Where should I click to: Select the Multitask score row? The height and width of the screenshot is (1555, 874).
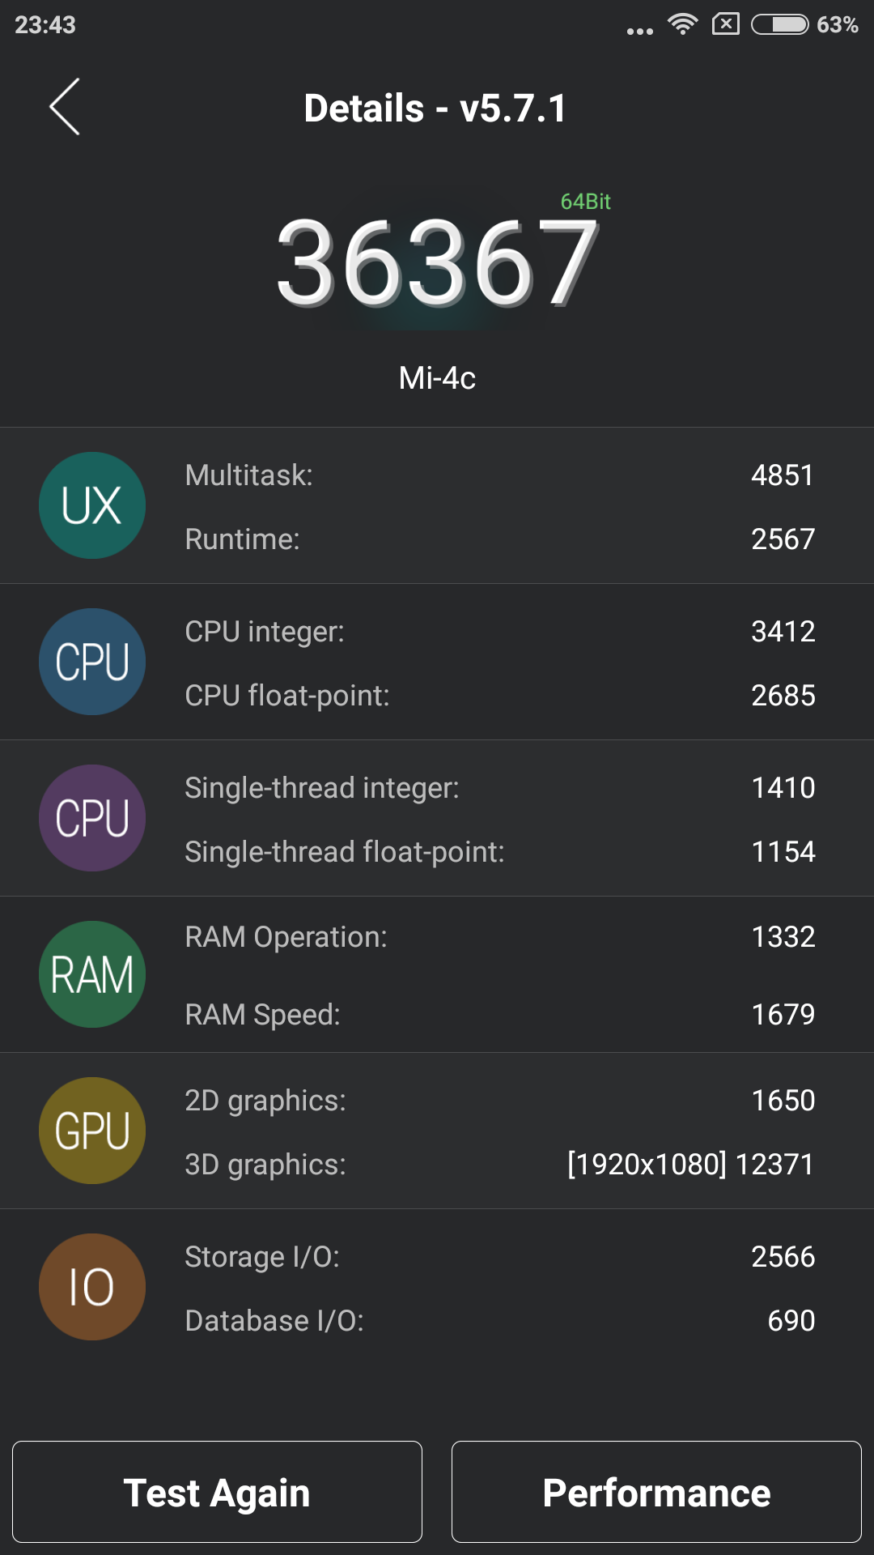point(499,475)
